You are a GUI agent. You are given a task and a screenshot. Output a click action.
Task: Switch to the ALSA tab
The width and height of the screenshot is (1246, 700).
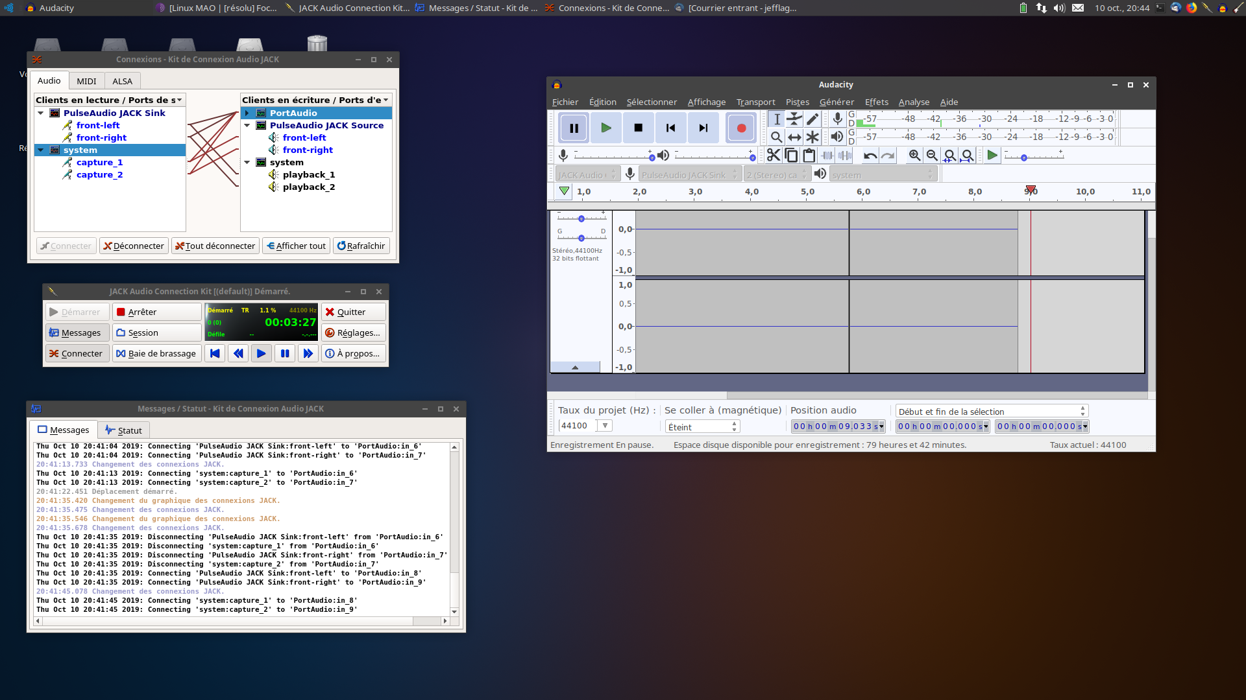[x=122, y=81]
